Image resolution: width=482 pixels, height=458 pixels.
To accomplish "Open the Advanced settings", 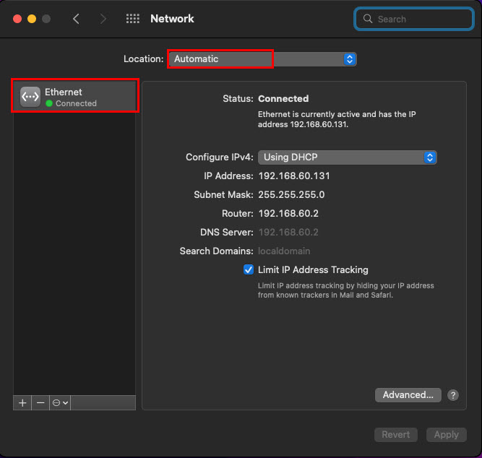I will 408,394.
